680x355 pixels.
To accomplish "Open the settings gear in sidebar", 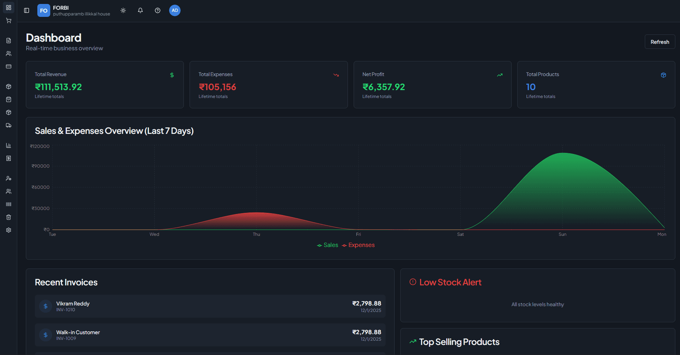I will point(9,230).
